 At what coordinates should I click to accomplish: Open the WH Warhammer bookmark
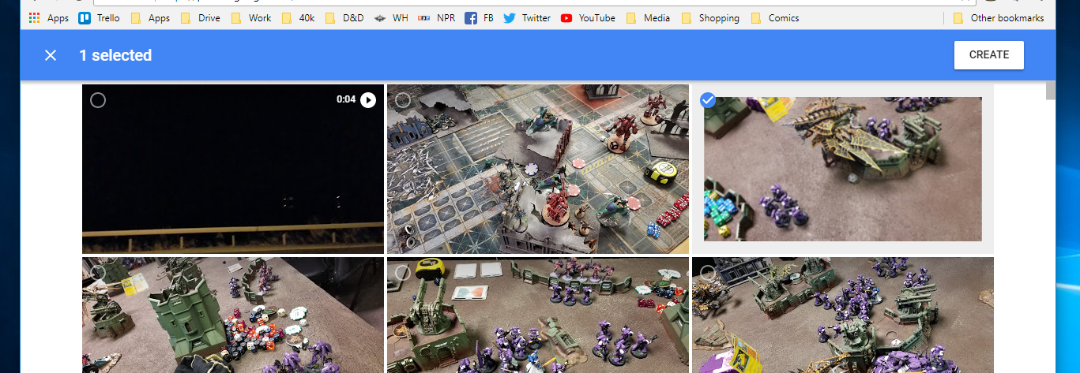coord(391,18)
